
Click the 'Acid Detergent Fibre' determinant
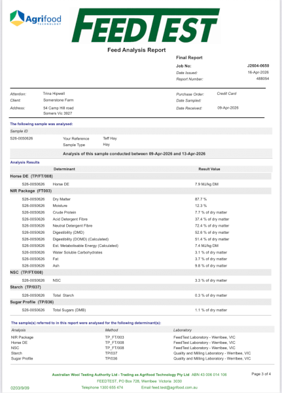pos(70,219)
